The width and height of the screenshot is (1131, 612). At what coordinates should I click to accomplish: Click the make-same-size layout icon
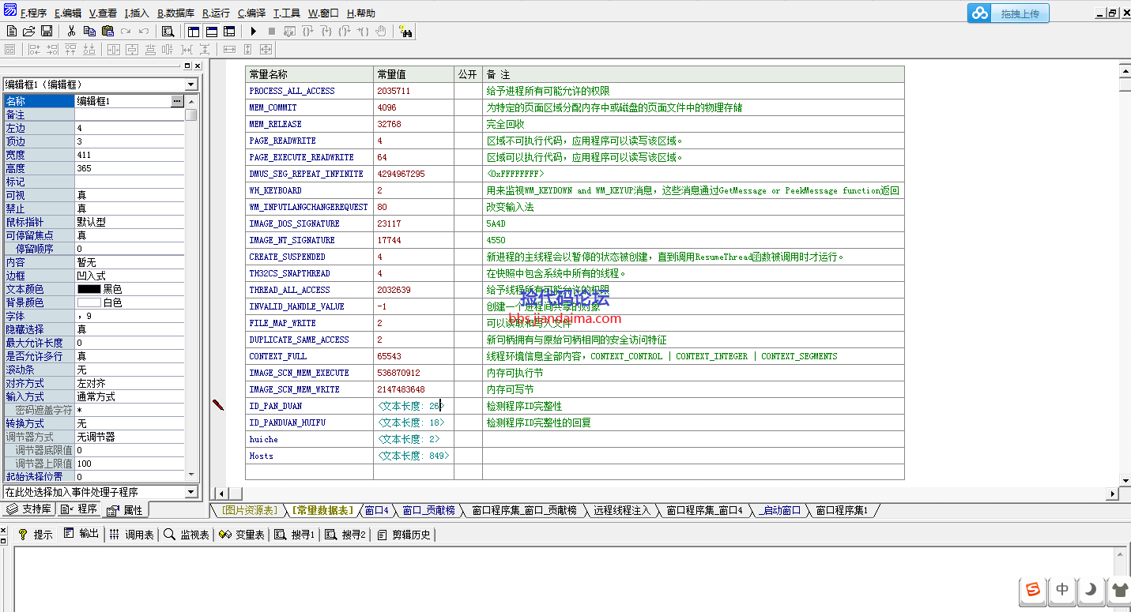266,50
